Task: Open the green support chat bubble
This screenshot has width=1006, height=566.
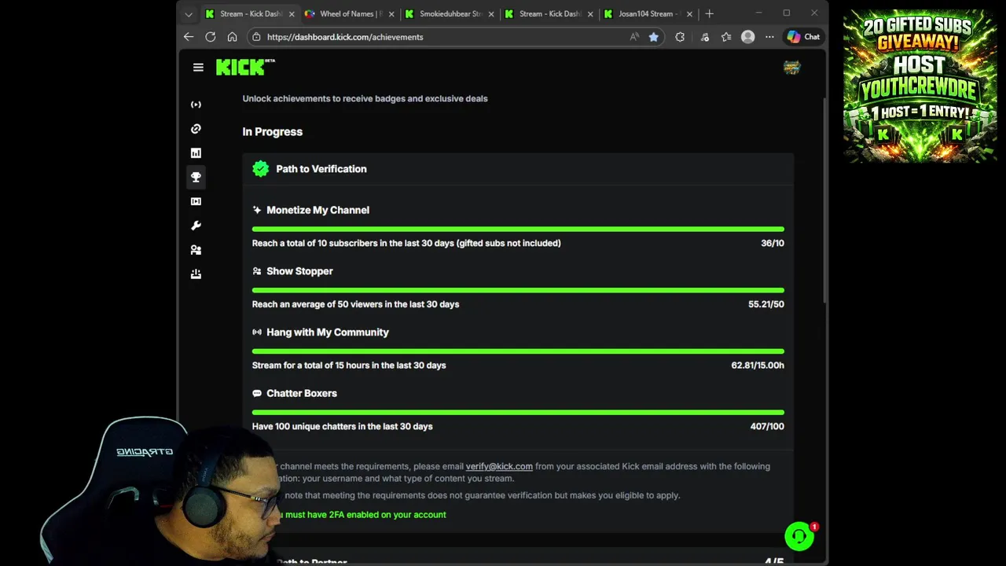Action: coord(799,536)
